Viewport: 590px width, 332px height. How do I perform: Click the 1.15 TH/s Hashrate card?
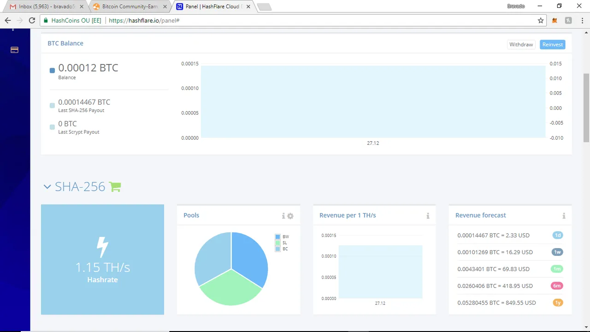pos(102,260)
